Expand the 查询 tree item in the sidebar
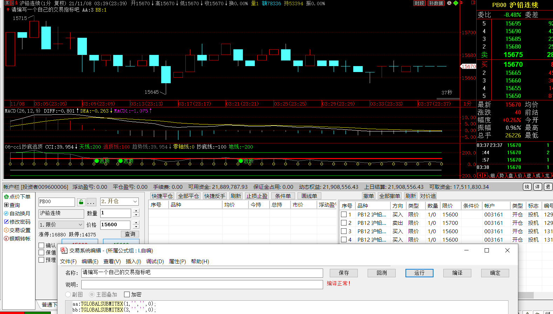Viewport: 553px width, 314px height. tap(6, 205)
